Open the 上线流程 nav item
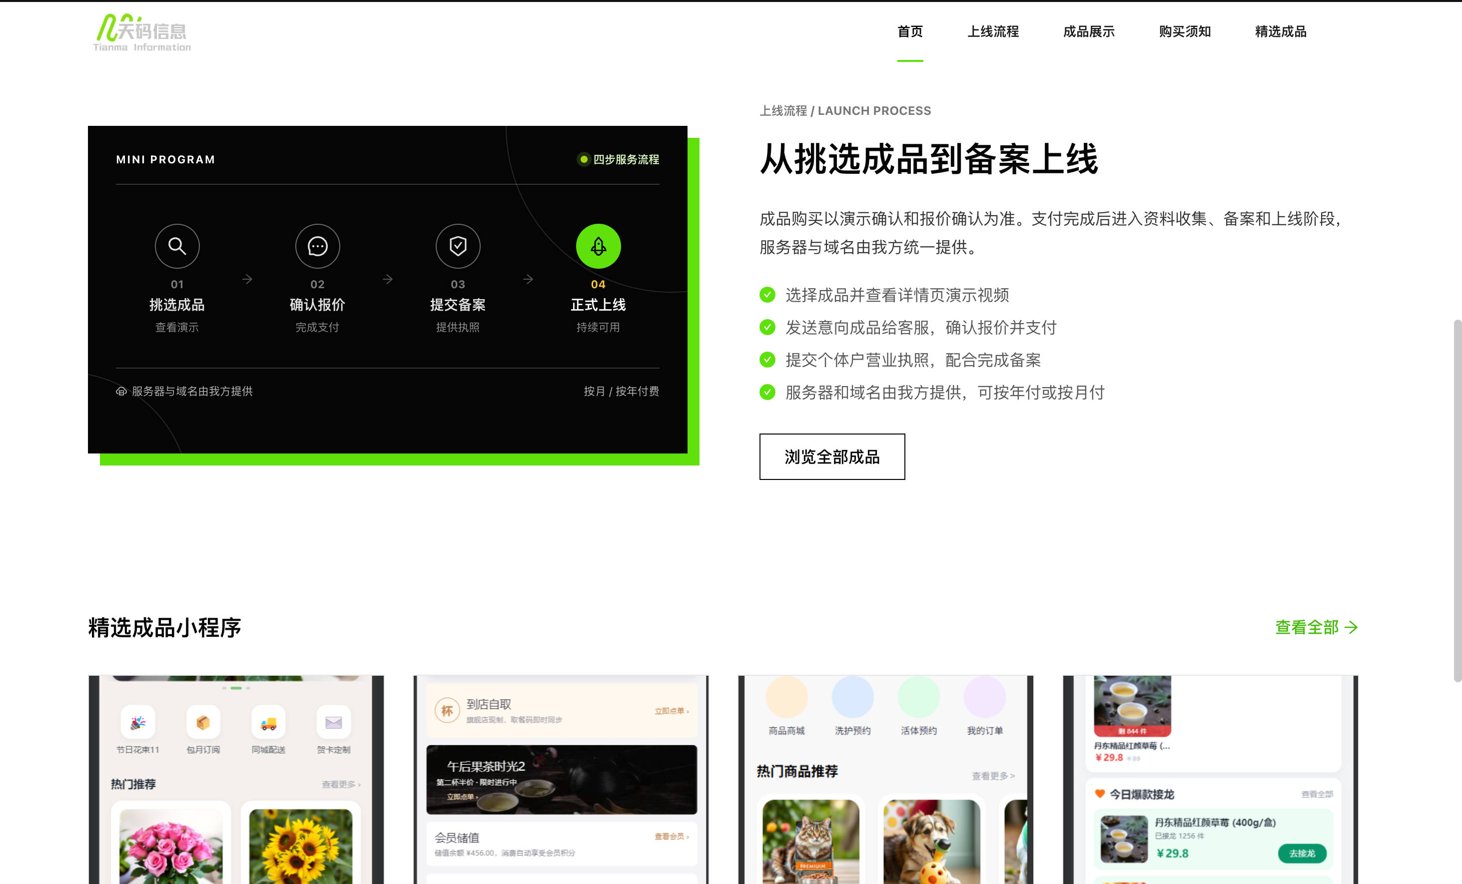The image size is (1462, 884). [x=993, y=31]
